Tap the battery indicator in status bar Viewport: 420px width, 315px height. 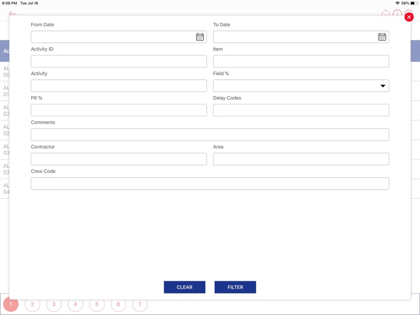(414, 3)
